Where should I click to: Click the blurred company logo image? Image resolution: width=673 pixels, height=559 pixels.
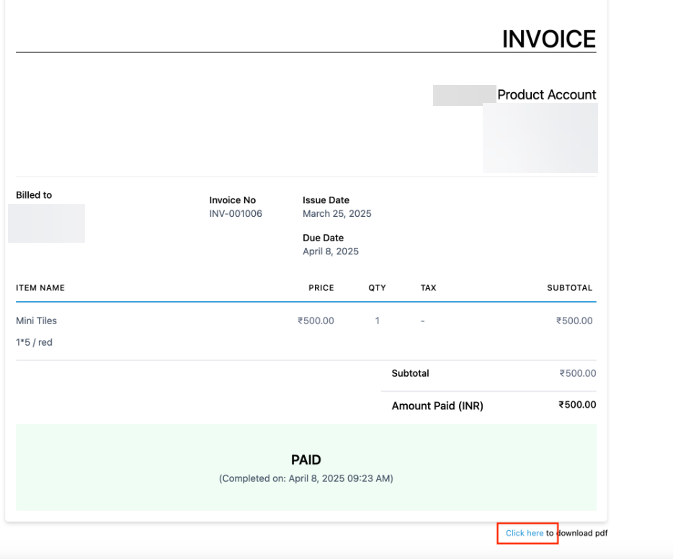(x=540, y=138)
